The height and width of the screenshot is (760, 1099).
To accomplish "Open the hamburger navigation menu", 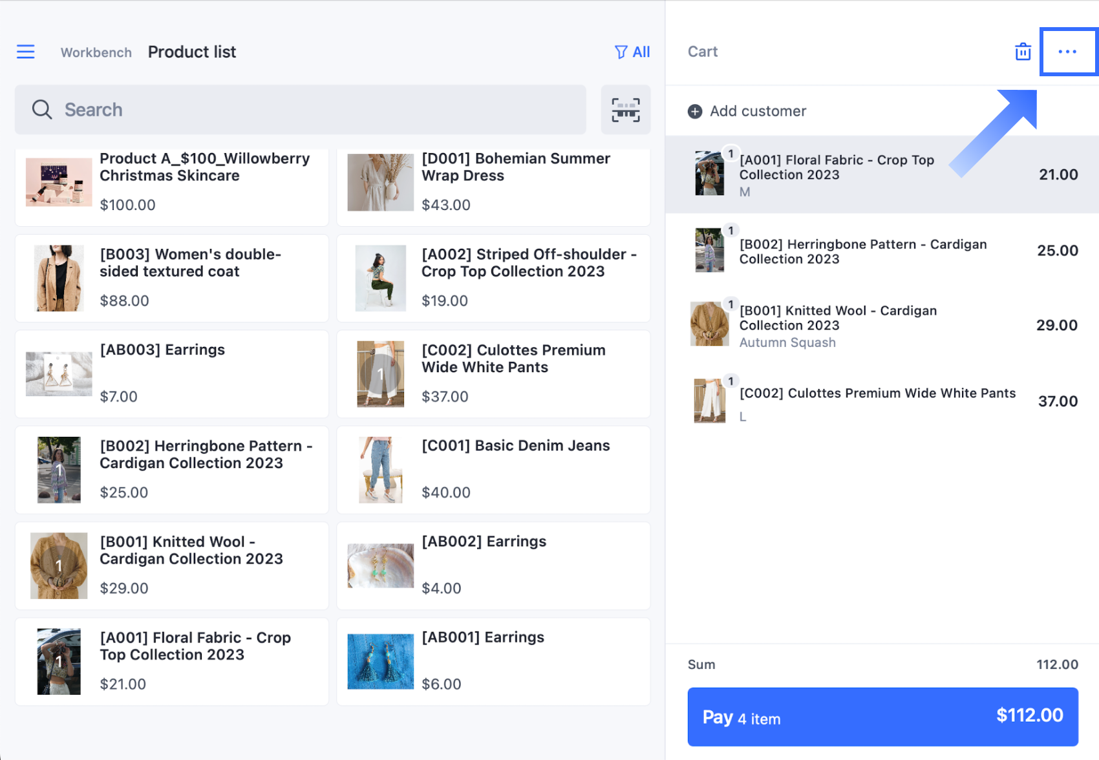I will pos(26,52).
